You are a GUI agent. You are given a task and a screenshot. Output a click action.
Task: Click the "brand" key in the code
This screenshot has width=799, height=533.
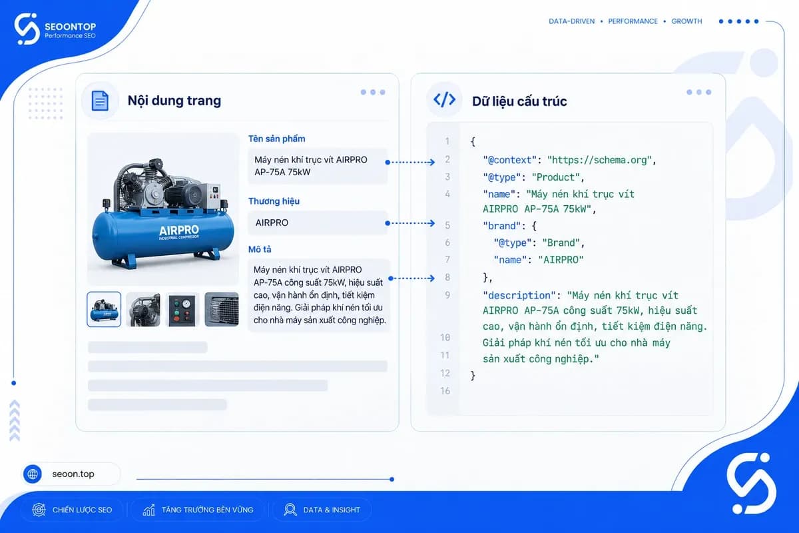pos(502,225)
